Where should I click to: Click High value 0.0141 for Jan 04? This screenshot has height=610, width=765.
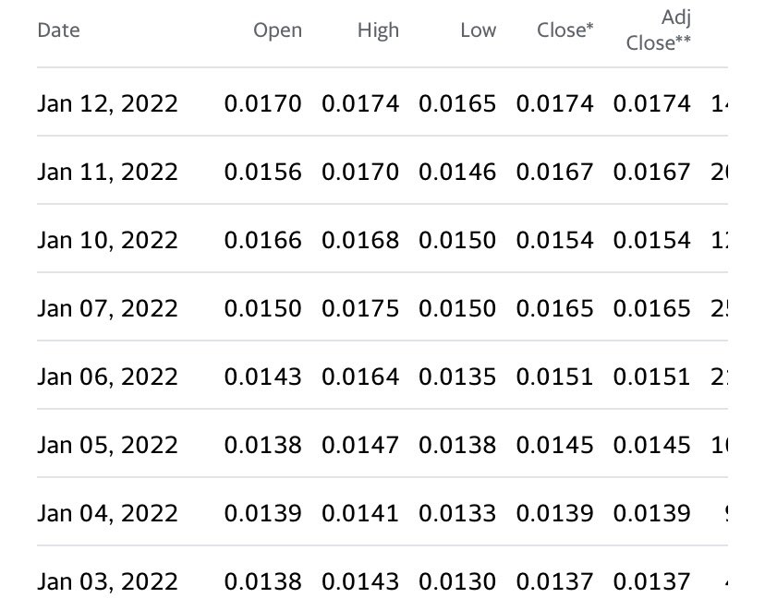360,513
